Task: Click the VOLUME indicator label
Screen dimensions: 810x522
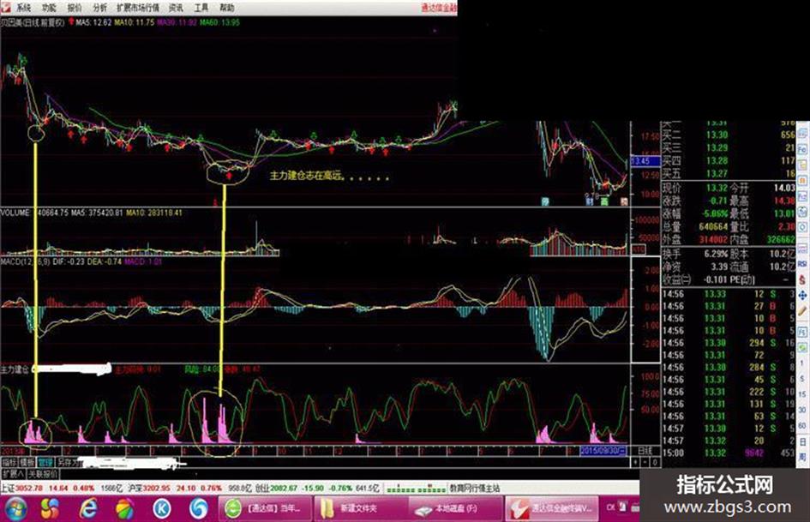Action: click(16, 213)
